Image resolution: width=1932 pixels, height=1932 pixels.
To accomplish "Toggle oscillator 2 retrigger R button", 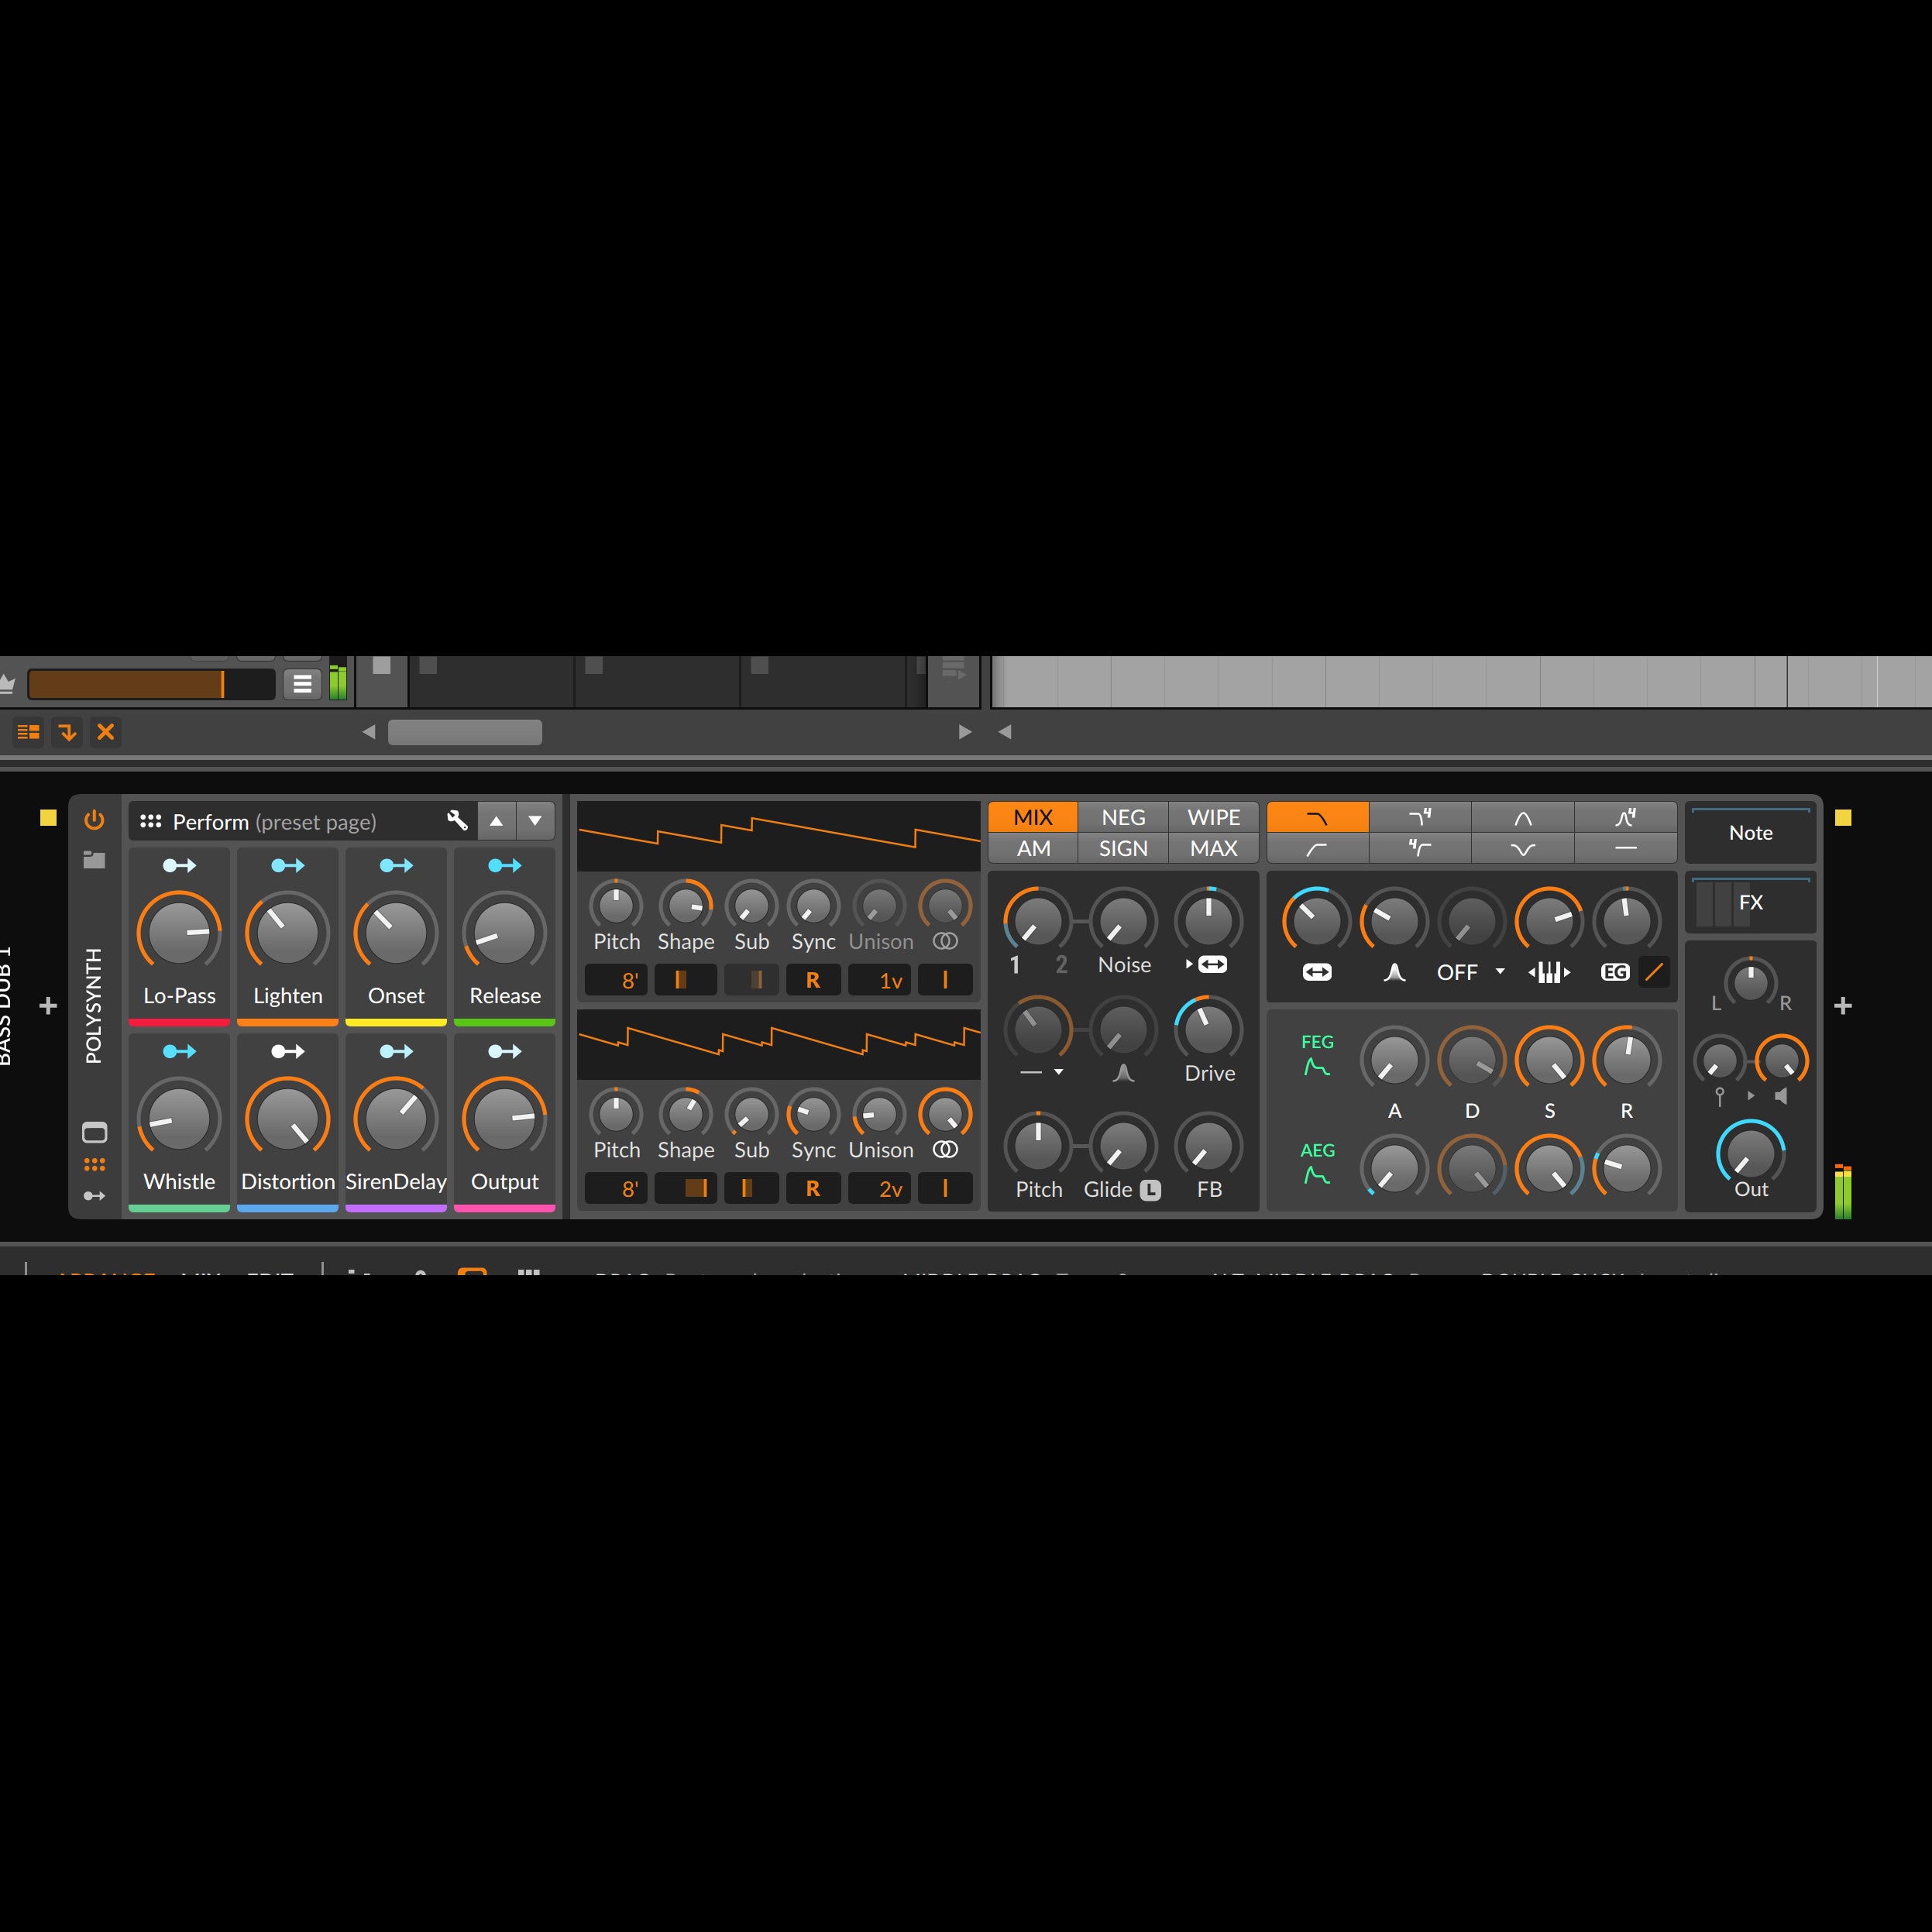I will pos(812,1188).
